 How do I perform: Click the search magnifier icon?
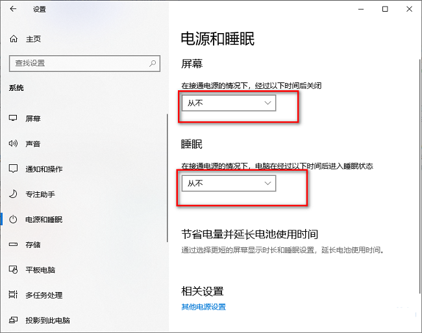coord(153,64)
